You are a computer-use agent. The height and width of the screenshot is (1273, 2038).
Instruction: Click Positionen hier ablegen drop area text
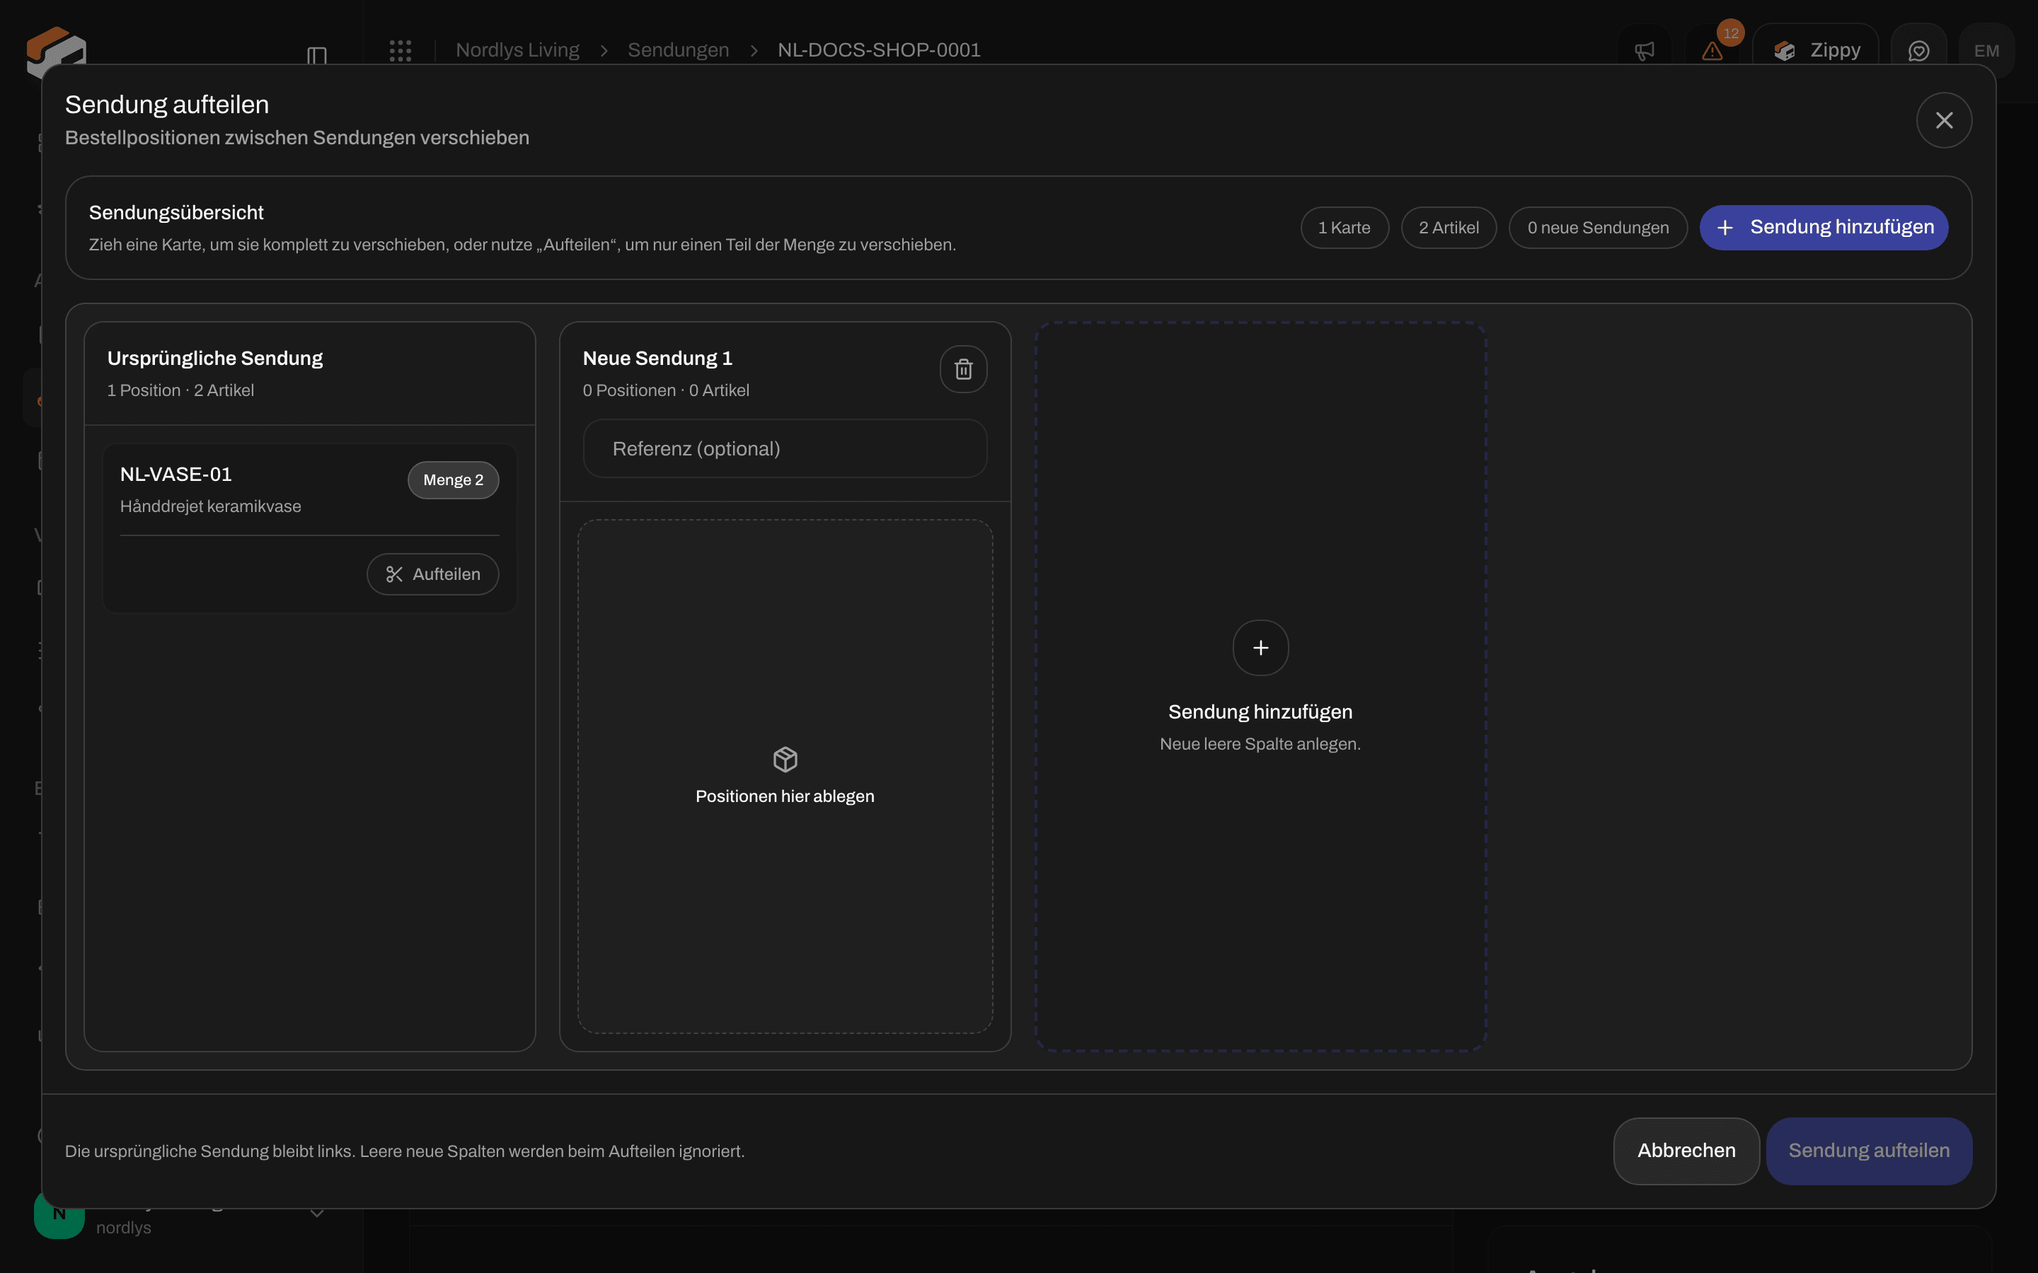pos(785,796)
